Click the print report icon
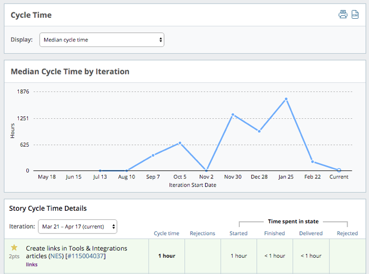369x274 pixels. 343,14
